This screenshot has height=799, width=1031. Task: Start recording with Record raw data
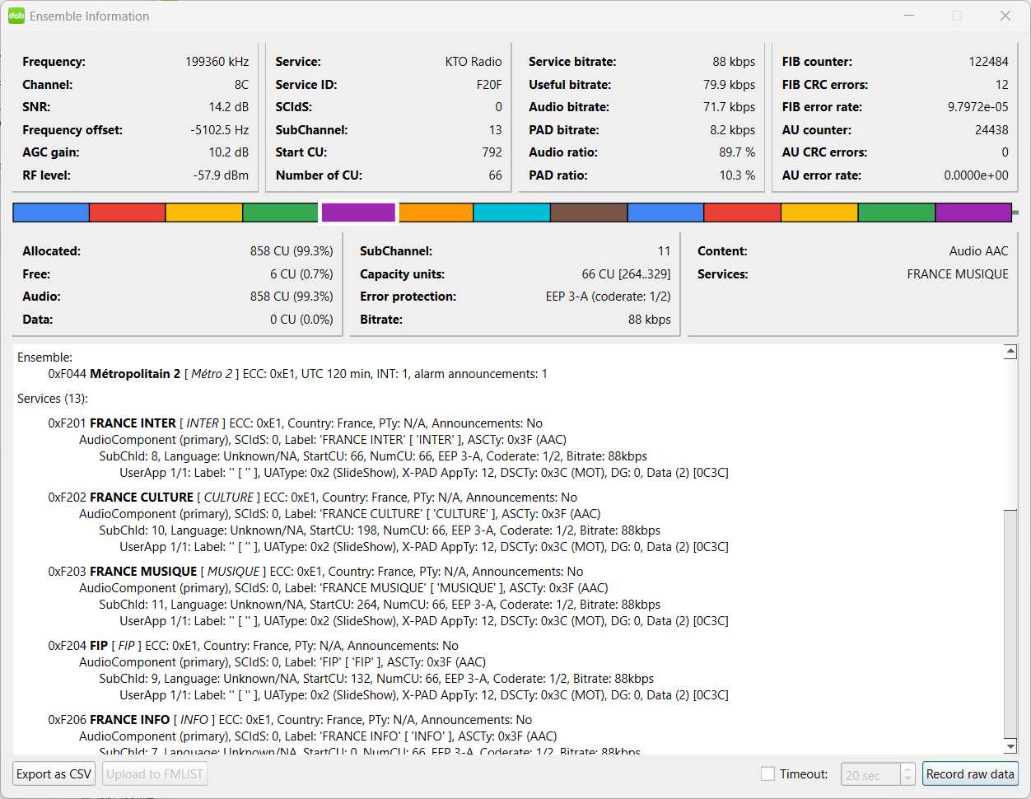tap(970, 773)
